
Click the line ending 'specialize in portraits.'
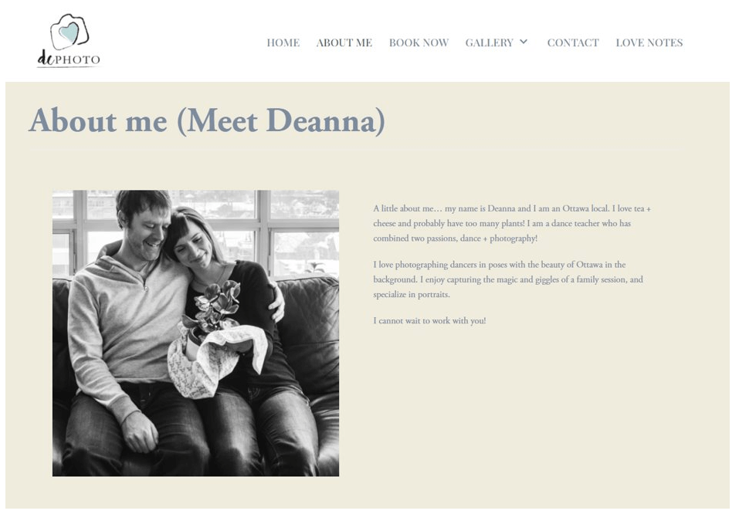point(412,295)
